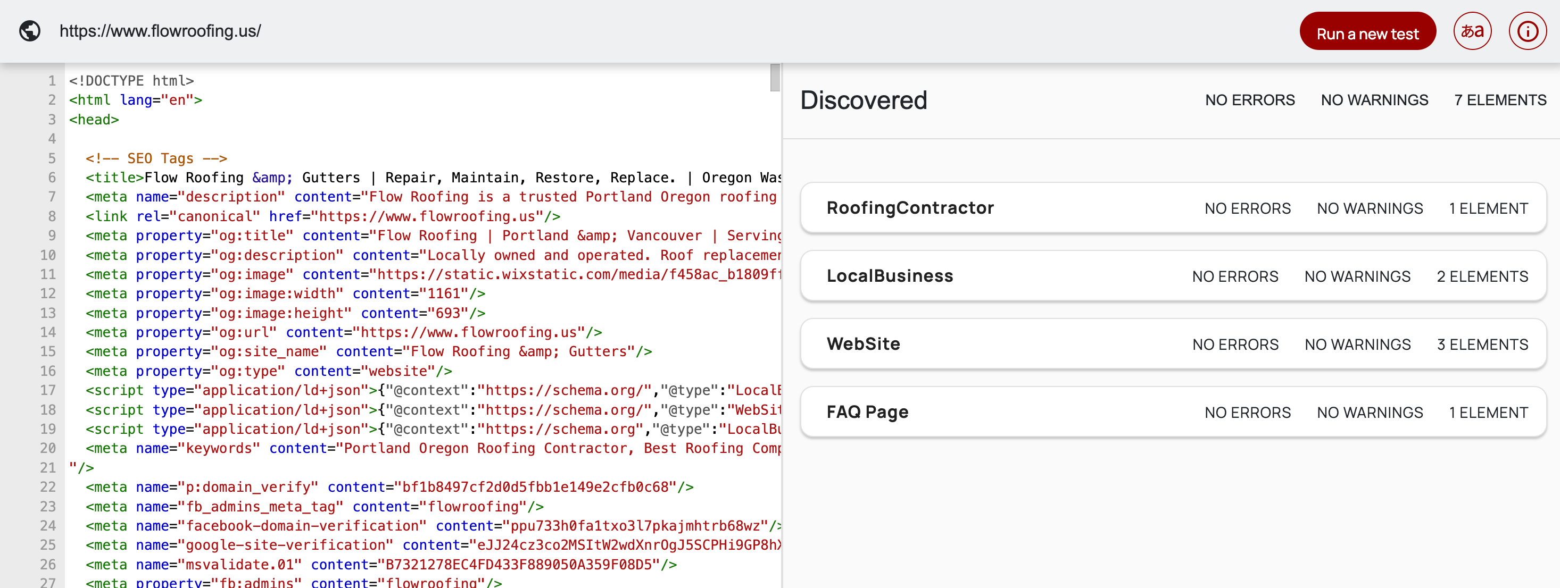Click the 7 ELEMENTS summary count
1560x588 pixels.
point(1500,100)
